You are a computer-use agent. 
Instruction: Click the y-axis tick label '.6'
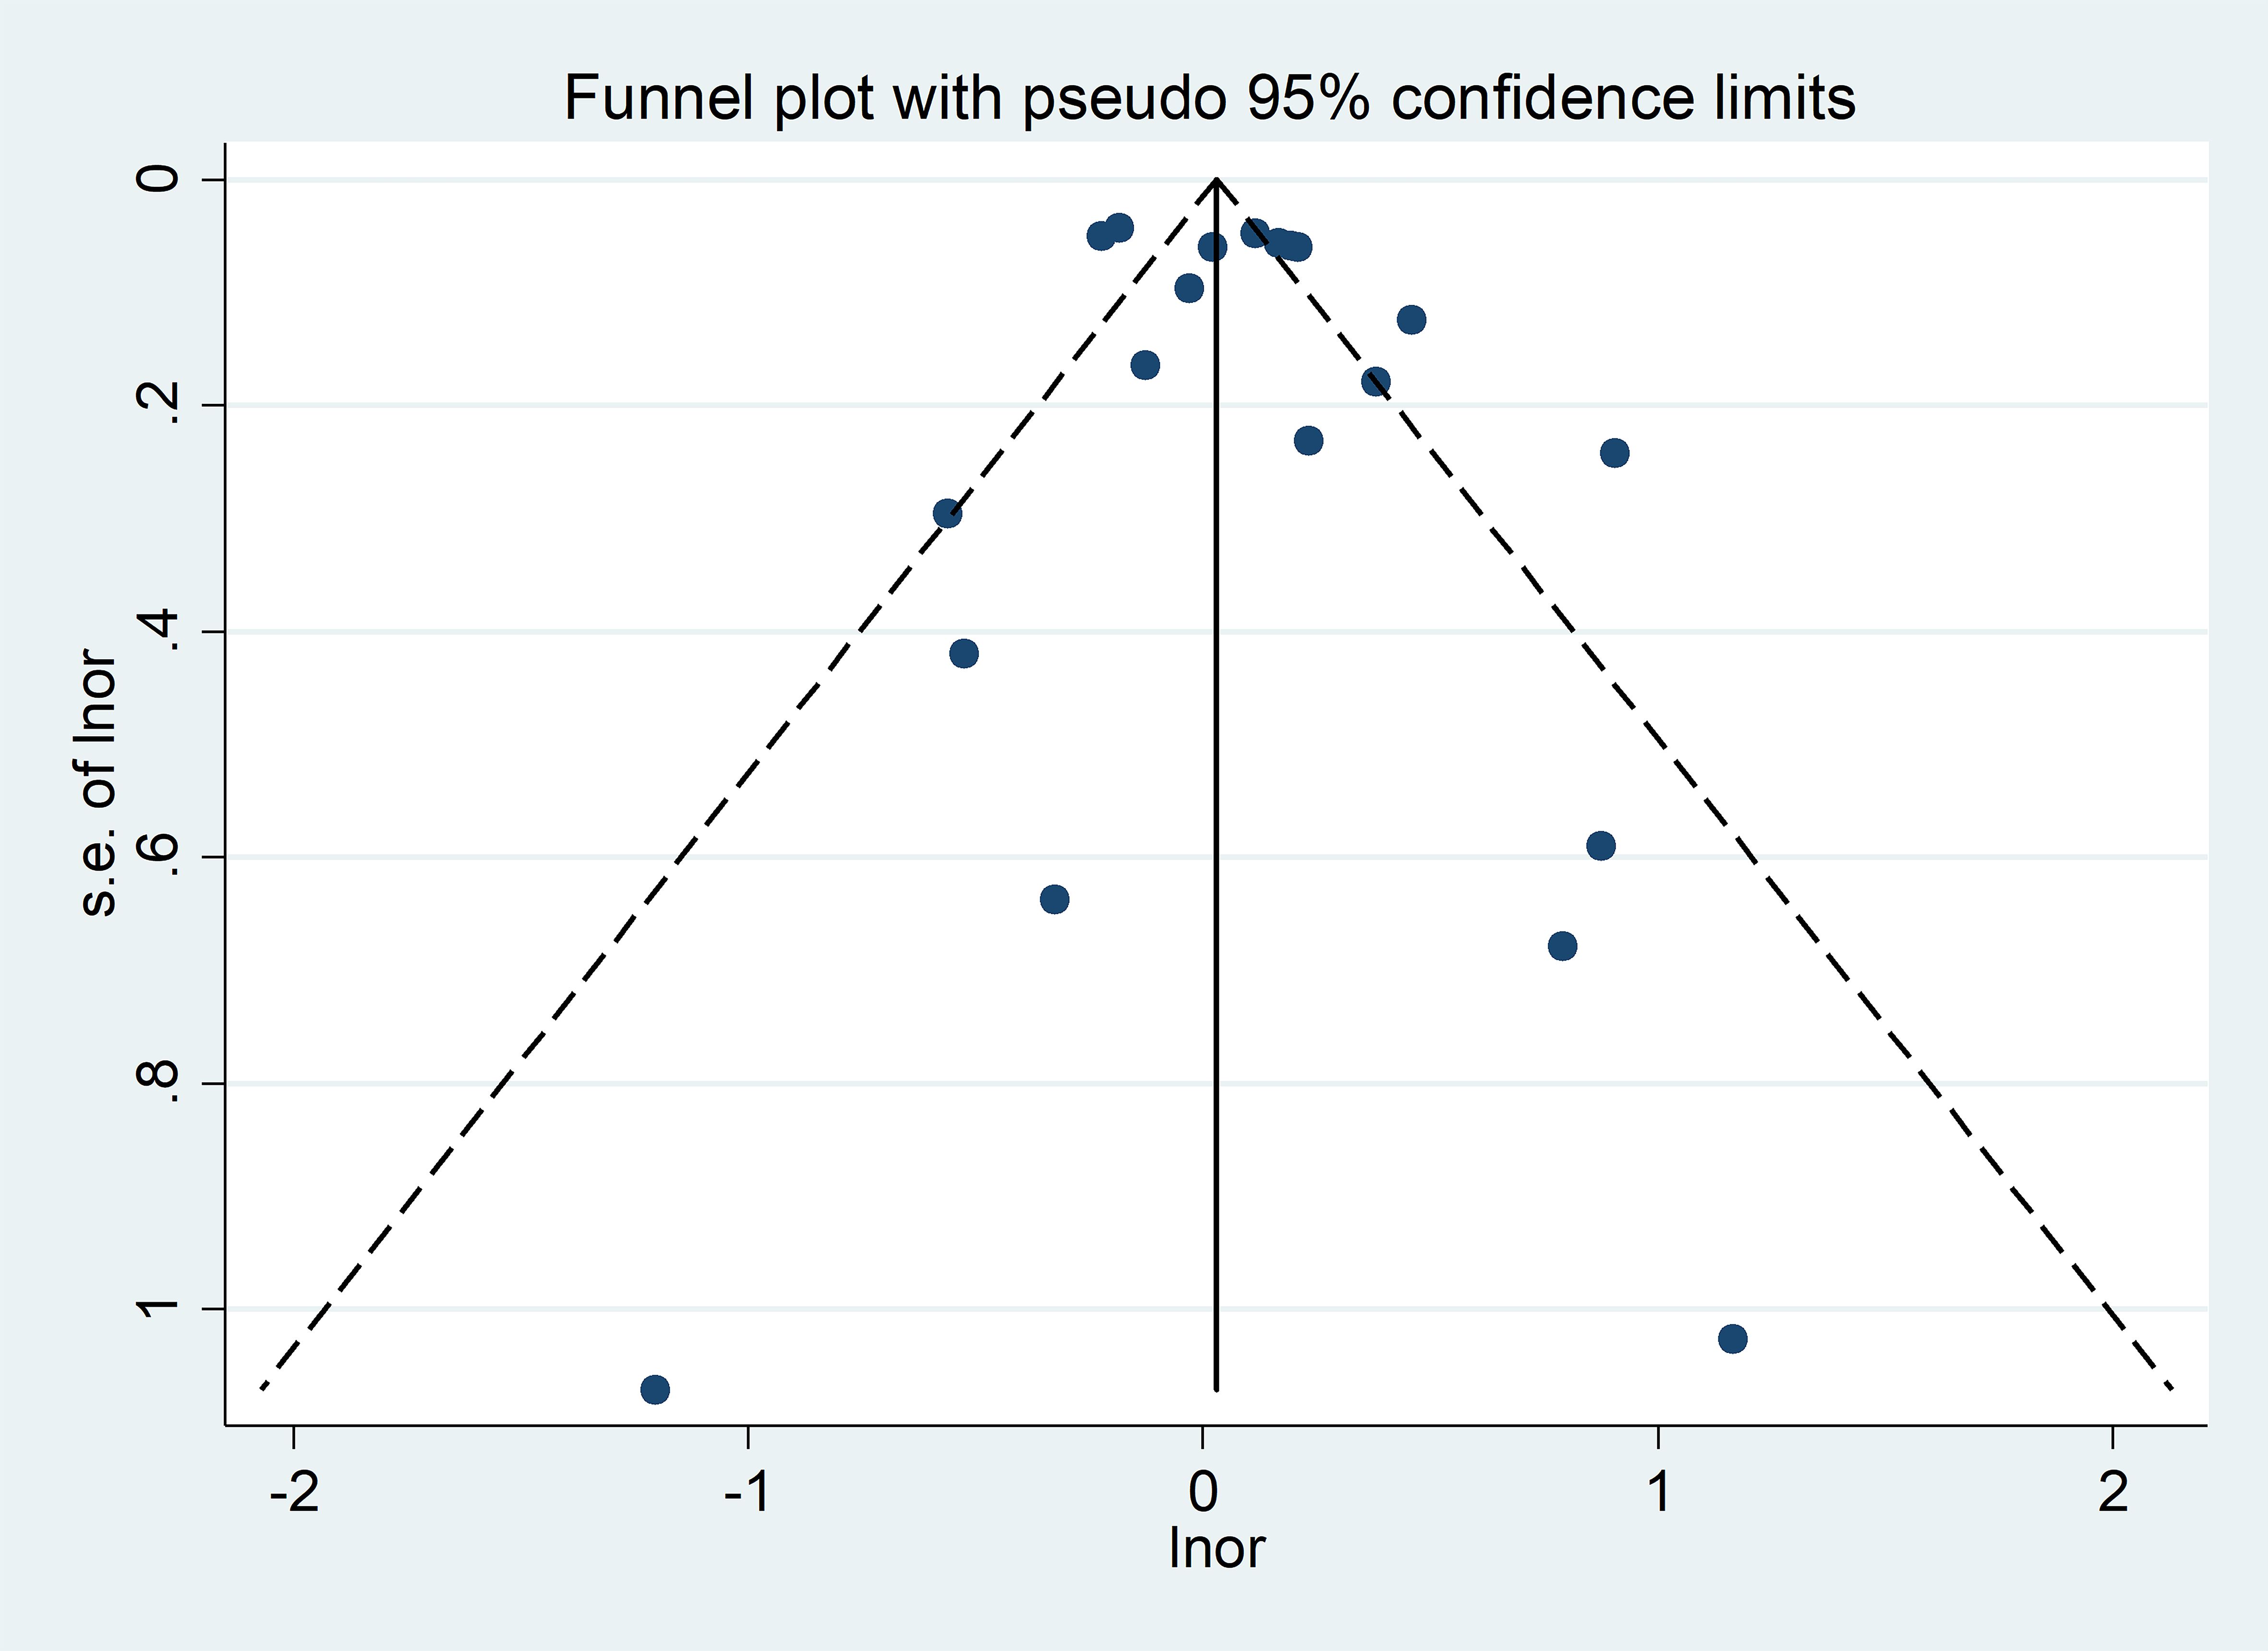[x=159, y=856]
